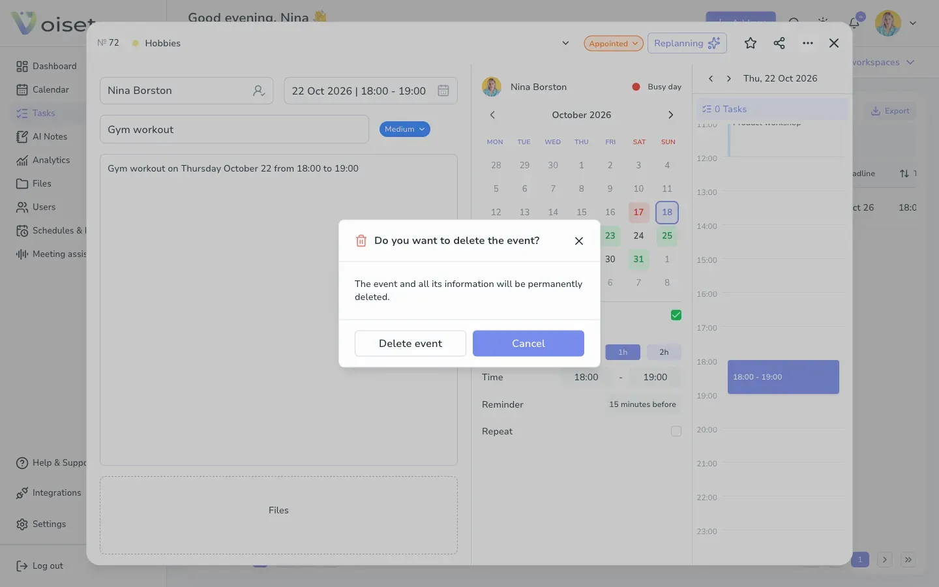The image size is (939, 587).
Task: Open the notifications bell icon
Action: coord(854,23)
